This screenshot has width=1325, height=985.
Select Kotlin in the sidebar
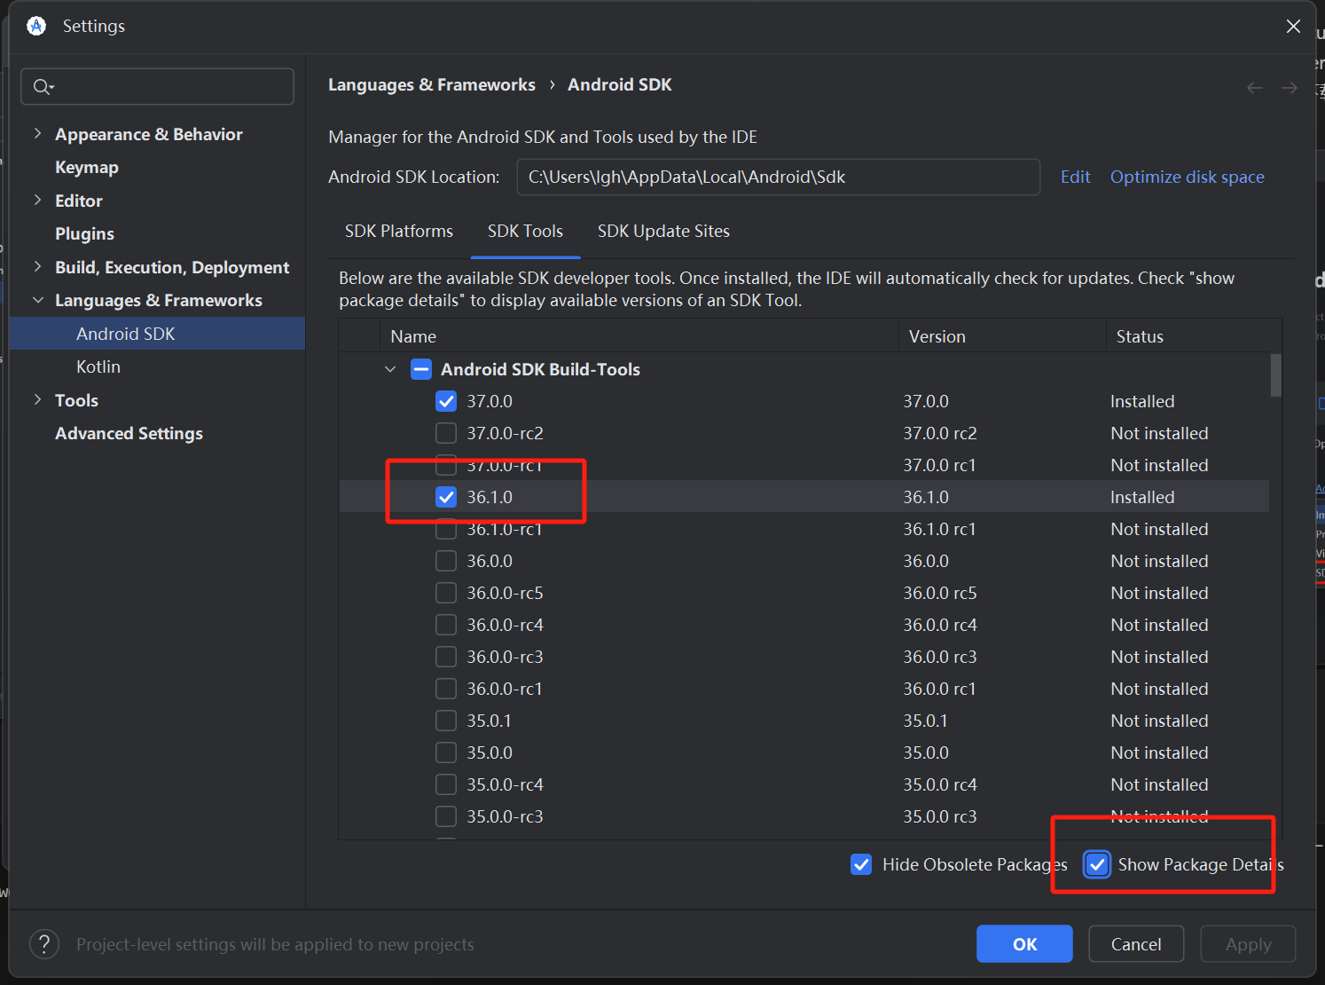coord(98,366)
